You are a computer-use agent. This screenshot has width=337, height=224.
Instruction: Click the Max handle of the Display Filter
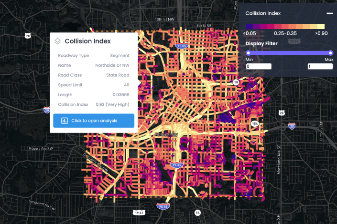click(x=330, y=52)
